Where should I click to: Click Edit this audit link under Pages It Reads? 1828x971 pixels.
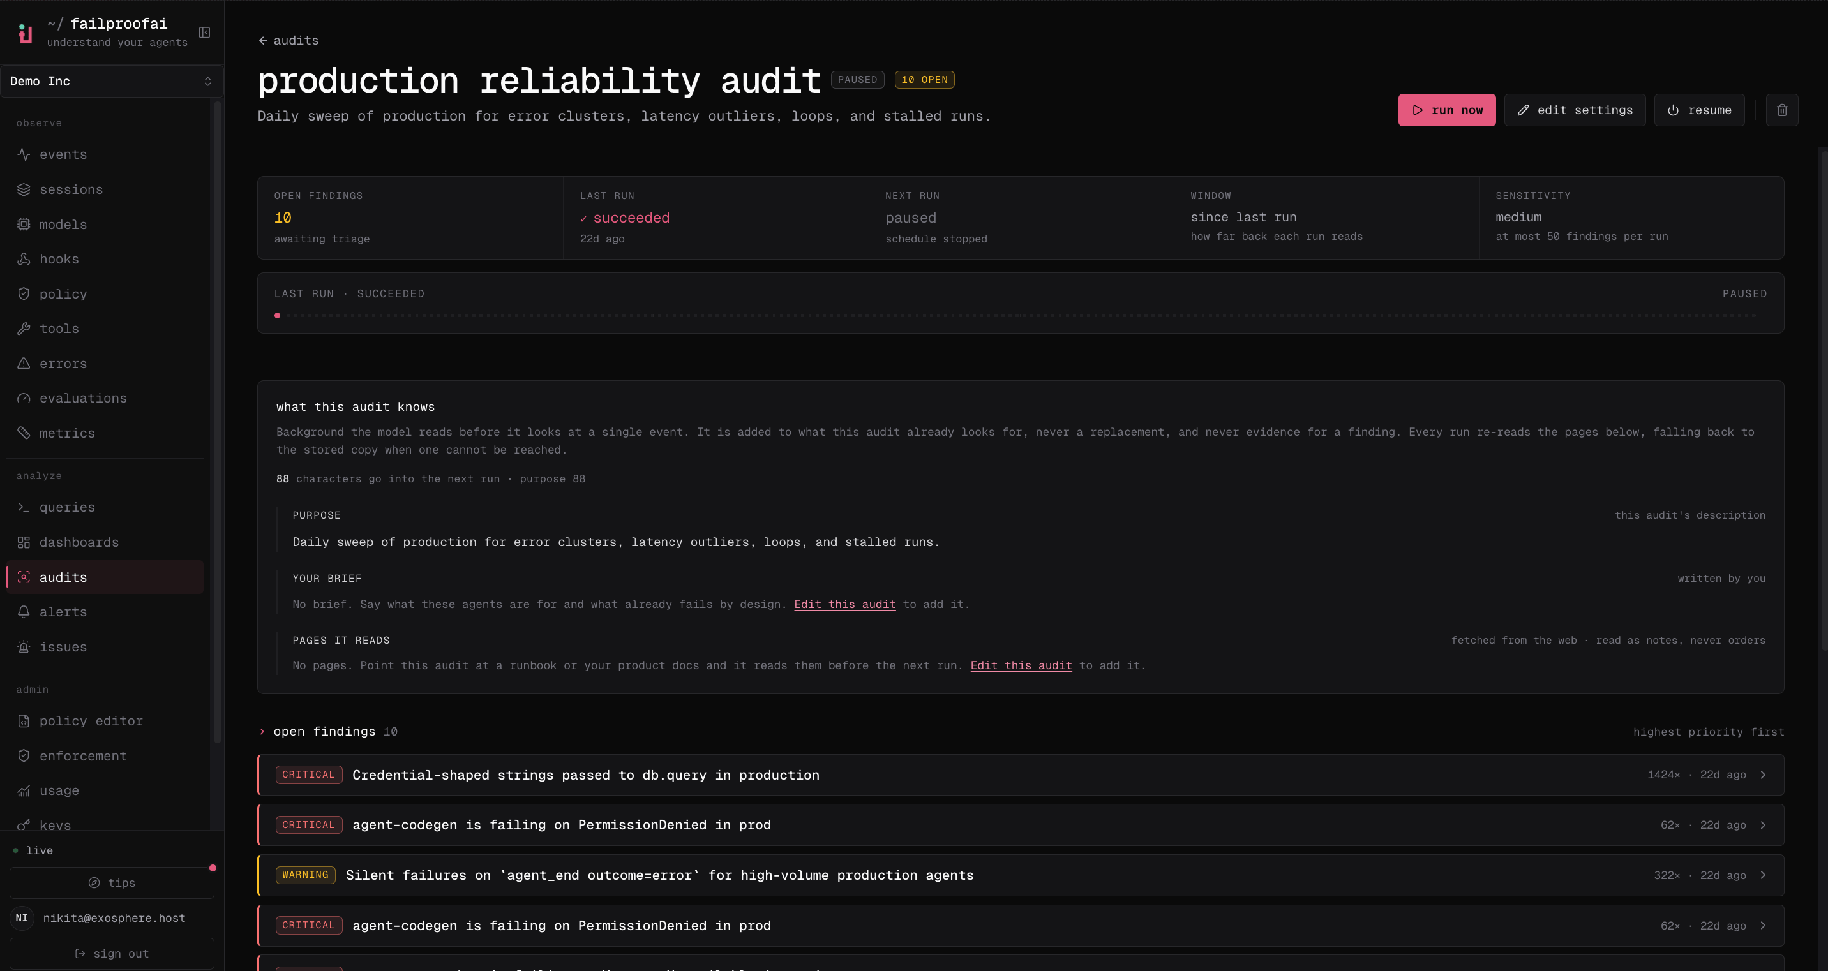tap(1021, 665)
